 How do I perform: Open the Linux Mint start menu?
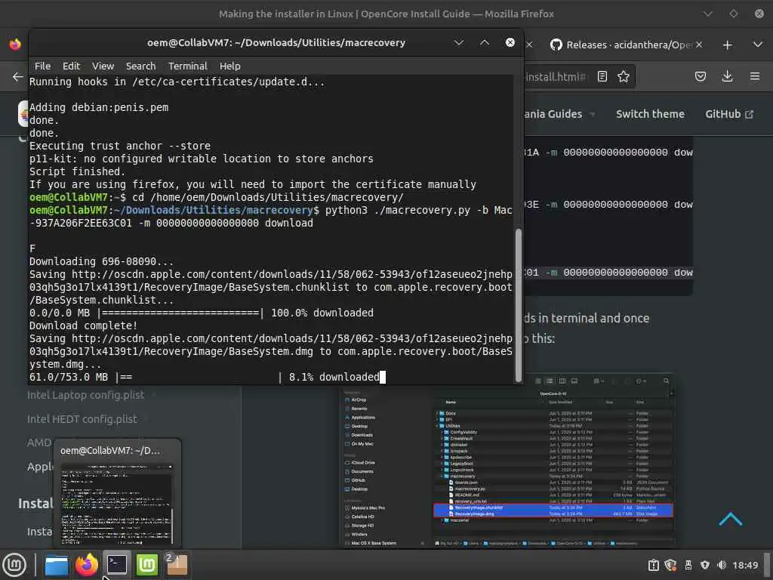[x=14, y=565]
